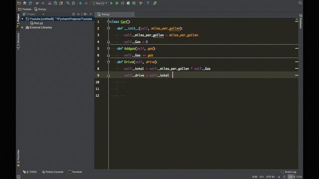This screenshot has height=179, width=319.
Task: Open the Favorites side tool tab
Action: pyautogui.click(x=18, y=158)
